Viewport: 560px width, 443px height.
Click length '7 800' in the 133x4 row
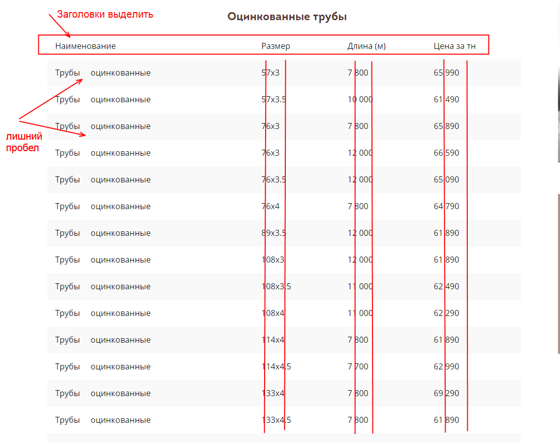pyautogui.click(x=358, y=394)
